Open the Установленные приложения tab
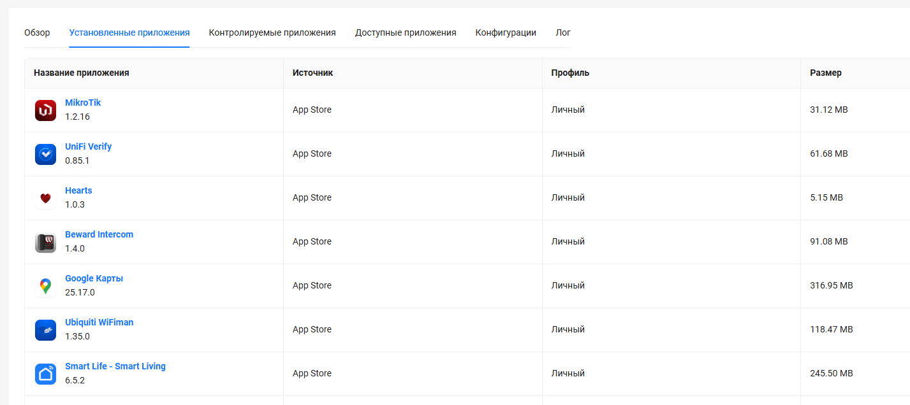 click(x=129, y=32)
